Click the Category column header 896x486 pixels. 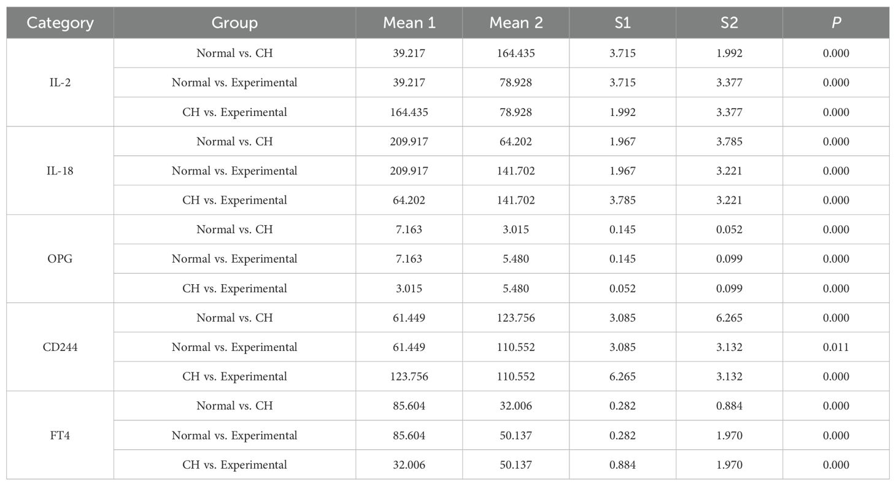pos(60,23)
